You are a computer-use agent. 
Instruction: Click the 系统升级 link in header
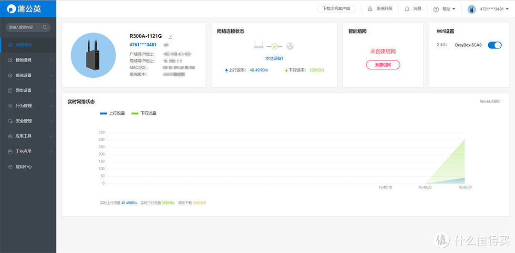tap(384, 9)
